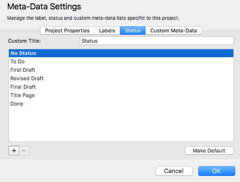The width and height of the screenshot is (240, 182).
Task: Go to the Custom Meta-Data tab
Action: [x=174, y=30]
